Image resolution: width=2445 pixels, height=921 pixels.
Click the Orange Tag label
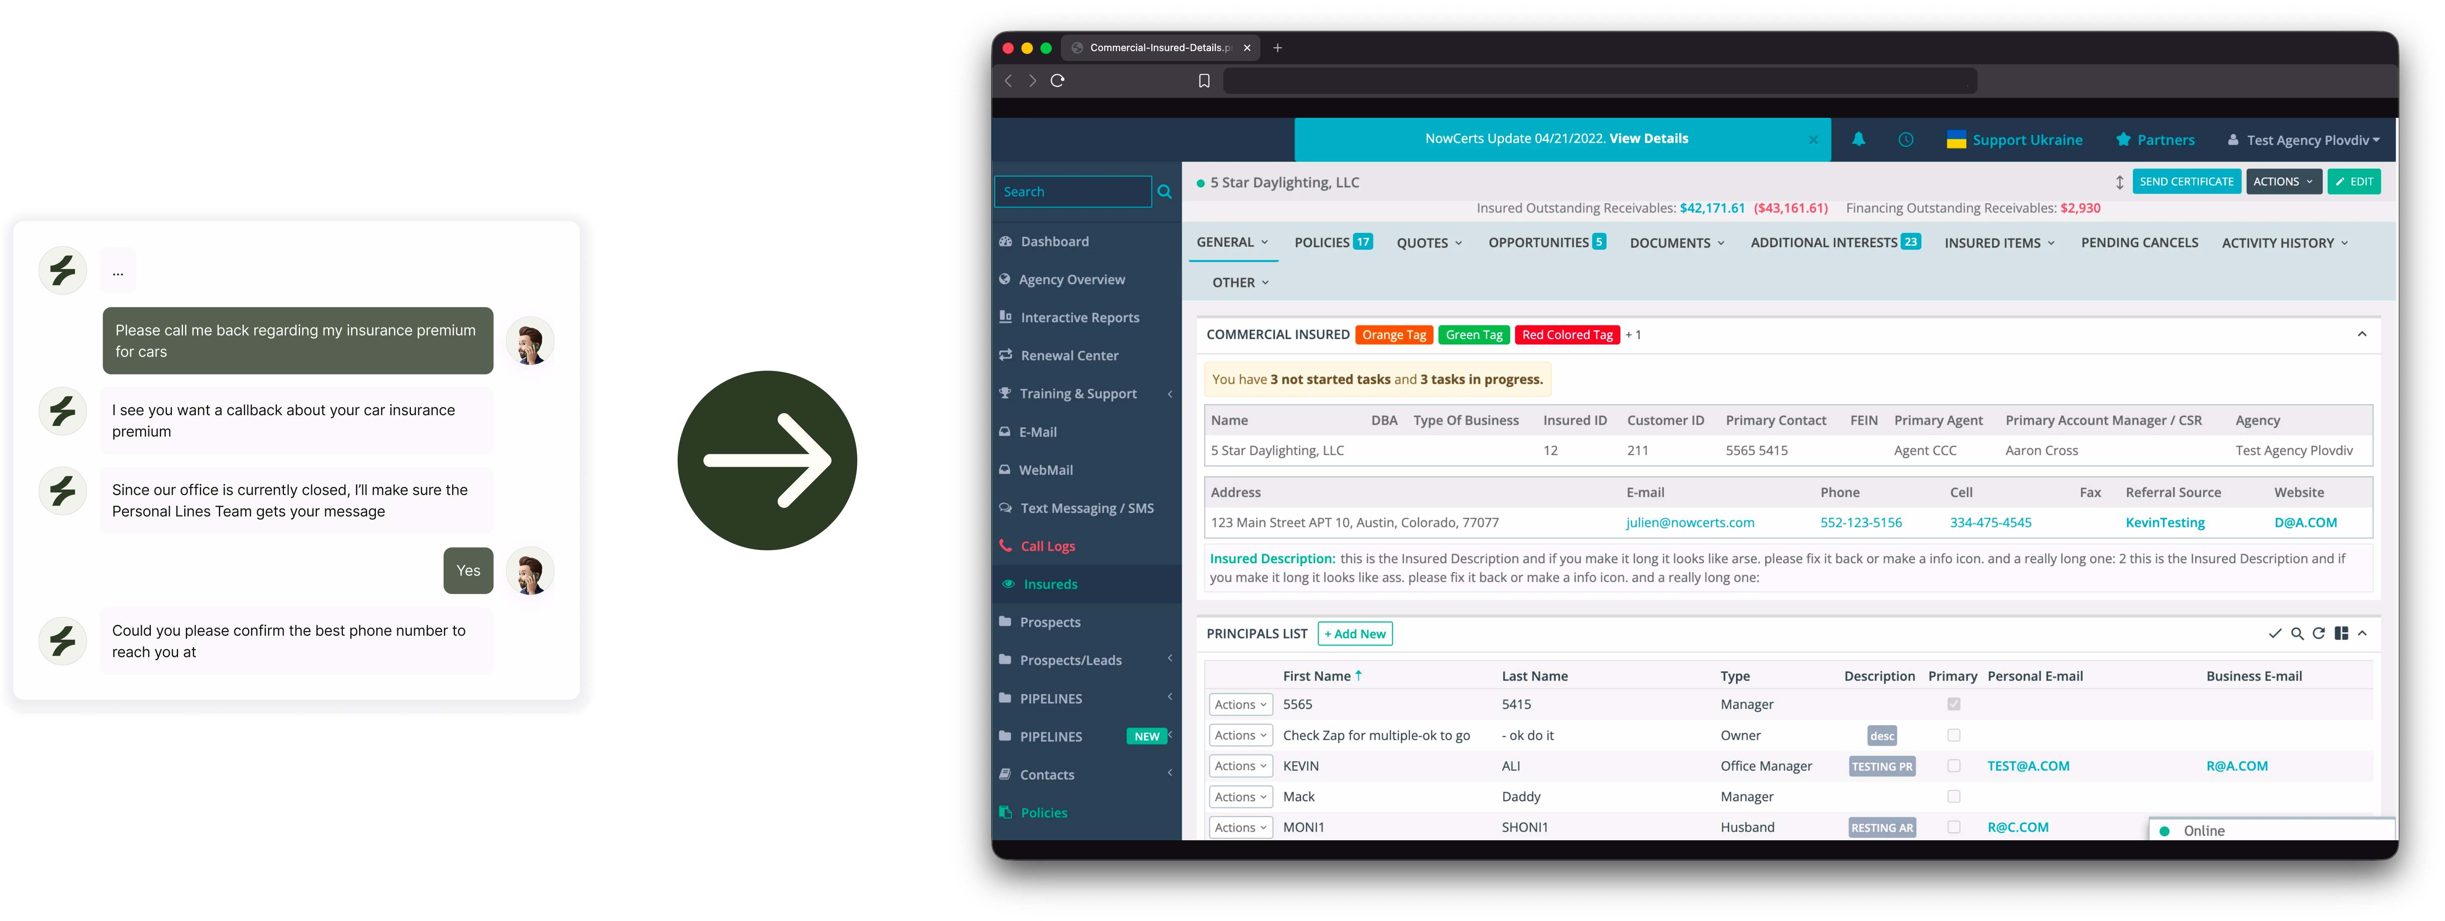point(1394,335)
